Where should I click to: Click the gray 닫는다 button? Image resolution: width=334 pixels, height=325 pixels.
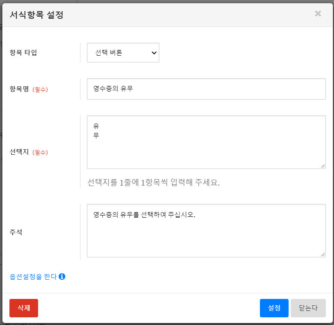[308, 308]
